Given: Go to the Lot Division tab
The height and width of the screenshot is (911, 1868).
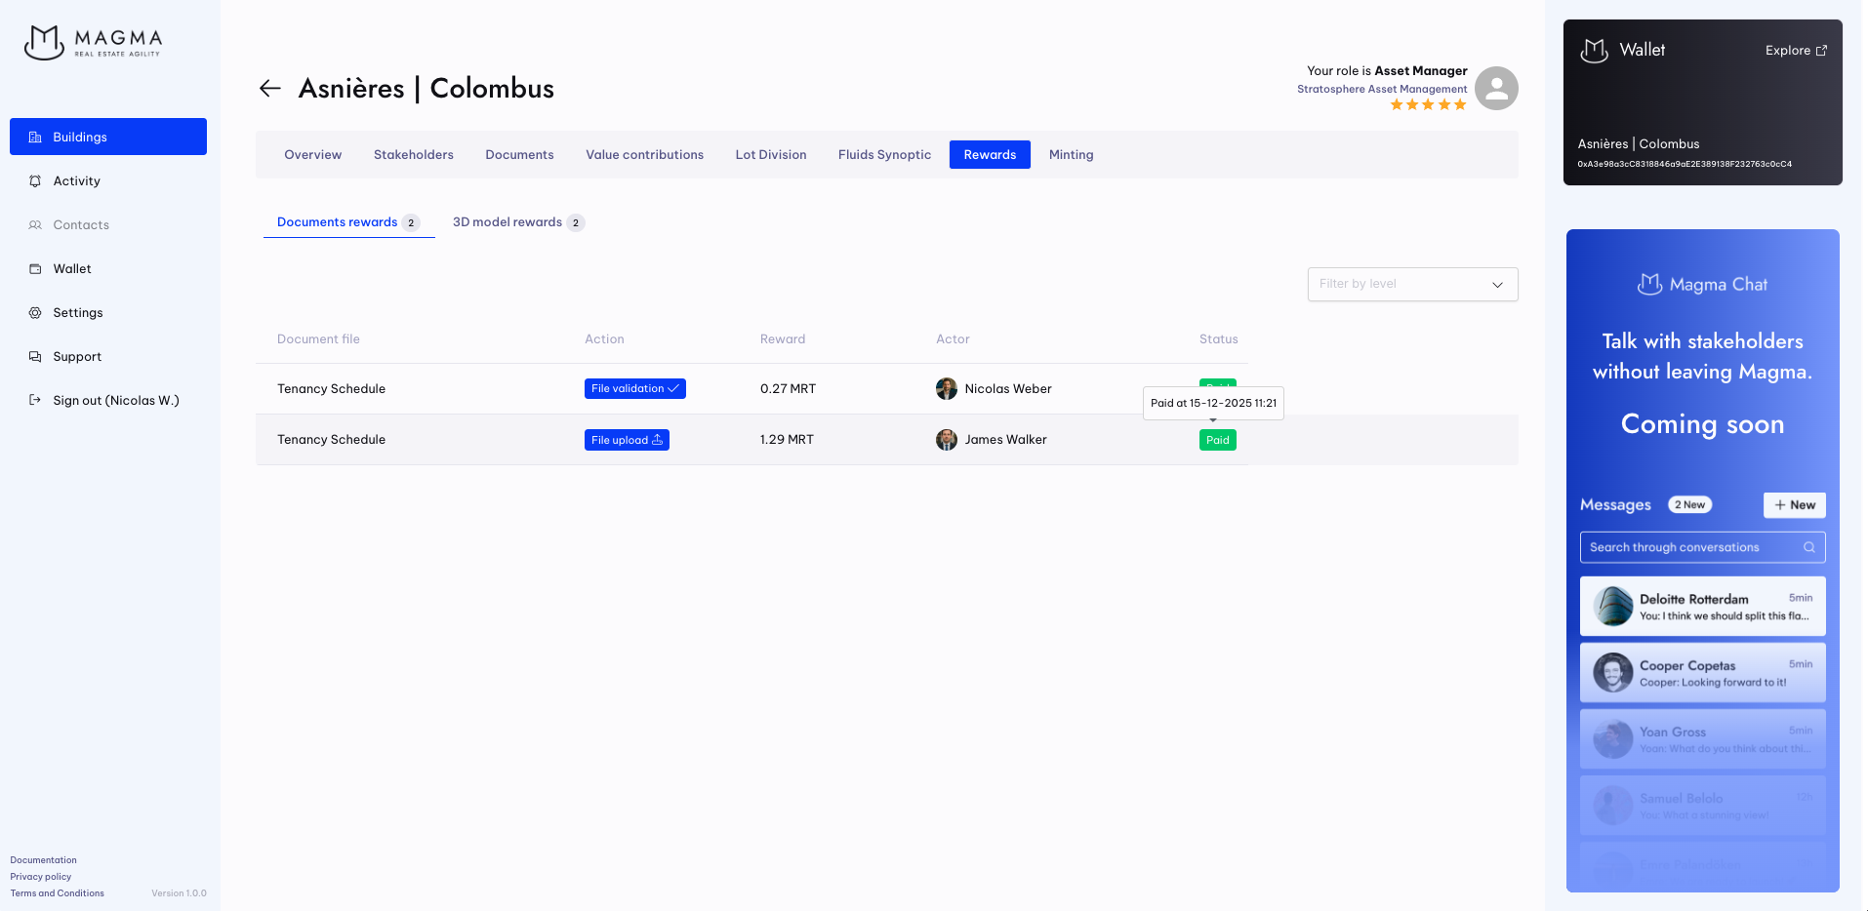Looking at the screenshot, I should pyautogui.click(x=770, y=155).
